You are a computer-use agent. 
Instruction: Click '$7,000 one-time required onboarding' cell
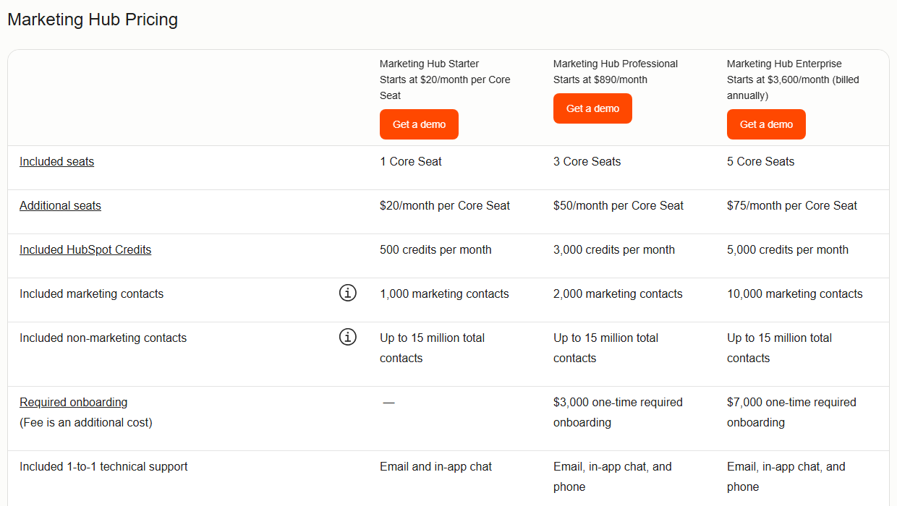(791, 412)
